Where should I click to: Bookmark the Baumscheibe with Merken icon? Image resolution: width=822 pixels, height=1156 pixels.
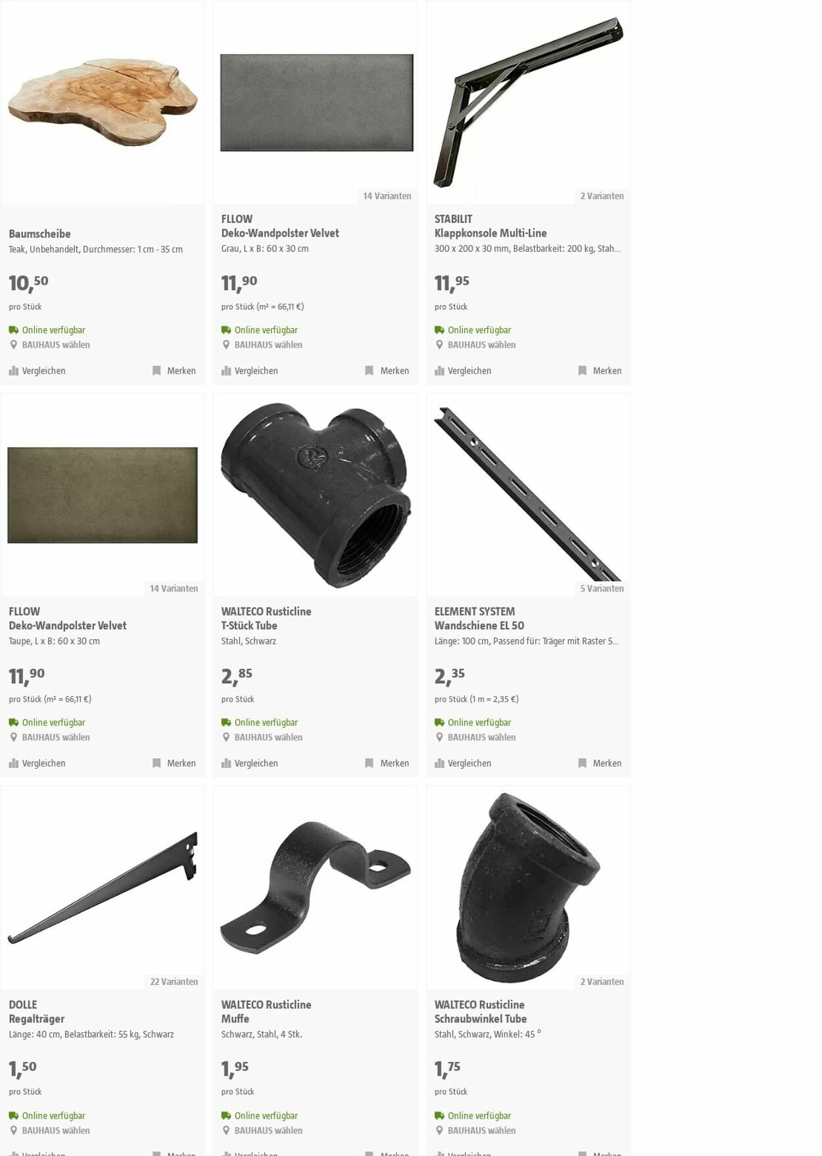(x=157, y=371)
